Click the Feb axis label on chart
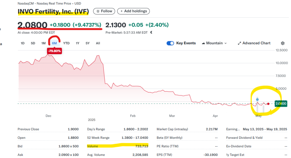This screenshot has width=291, height=158. point(133,116)
